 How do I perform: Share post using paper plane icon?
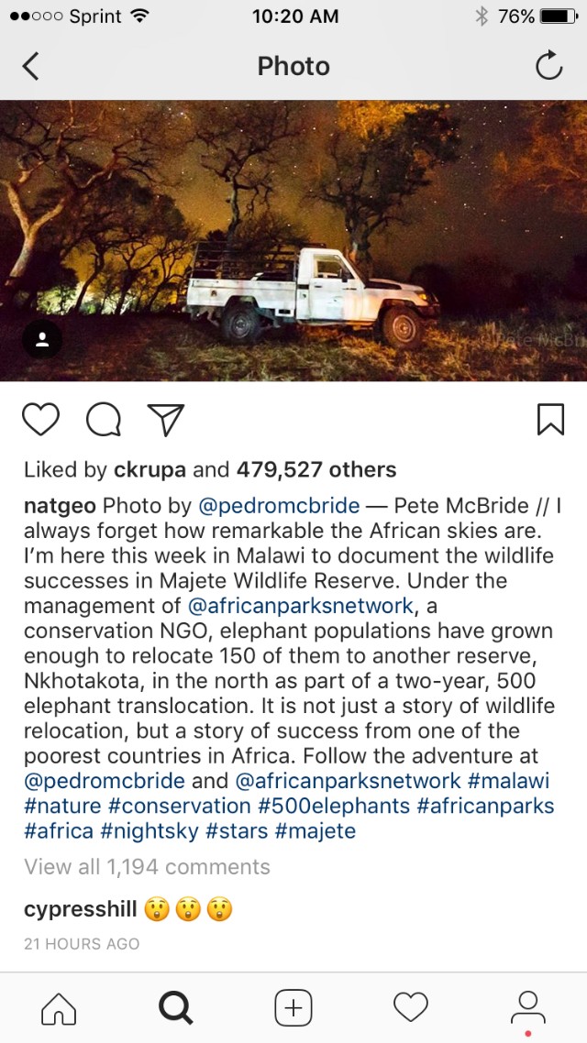[166, 420]
